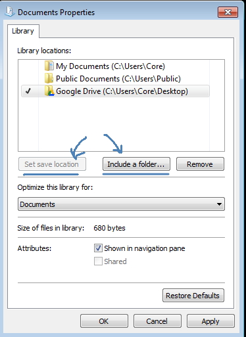Select Public Documents (C:\Users\Public) location
Image resolution: width=246 pixels, height=337 pixels.
coord(115,78)
